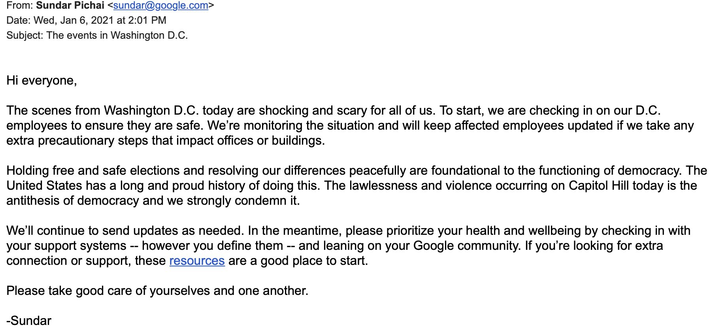Click the words "Google community"
The width and height of the screenshot is (713, 336).
tap(466, 246)
